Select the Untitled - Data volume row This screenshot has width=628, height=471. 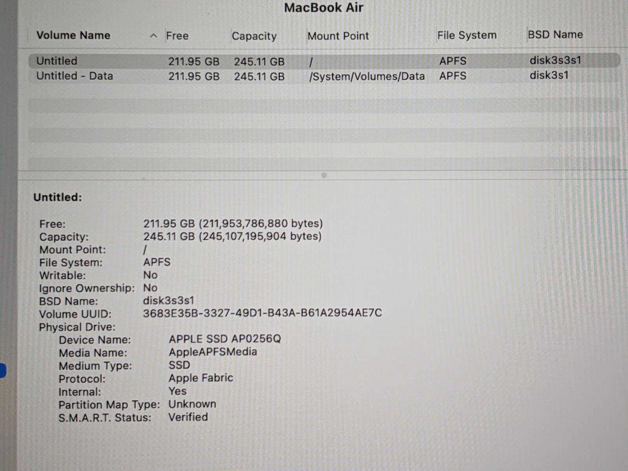pyautogui.click(x=75, y=76)
